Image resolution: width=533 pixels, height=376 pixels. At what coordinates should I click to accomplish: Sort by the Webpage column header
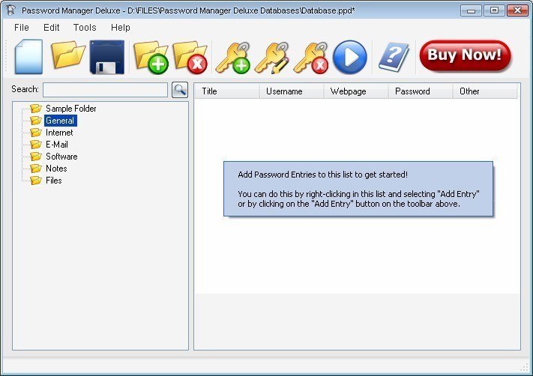[x=356, y=91]
